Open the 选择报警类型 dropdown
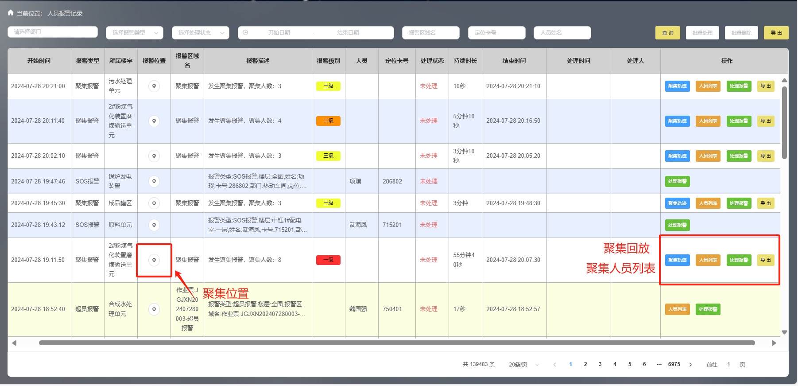The width and height of the screenshot is (798, 386). point(134,33)
